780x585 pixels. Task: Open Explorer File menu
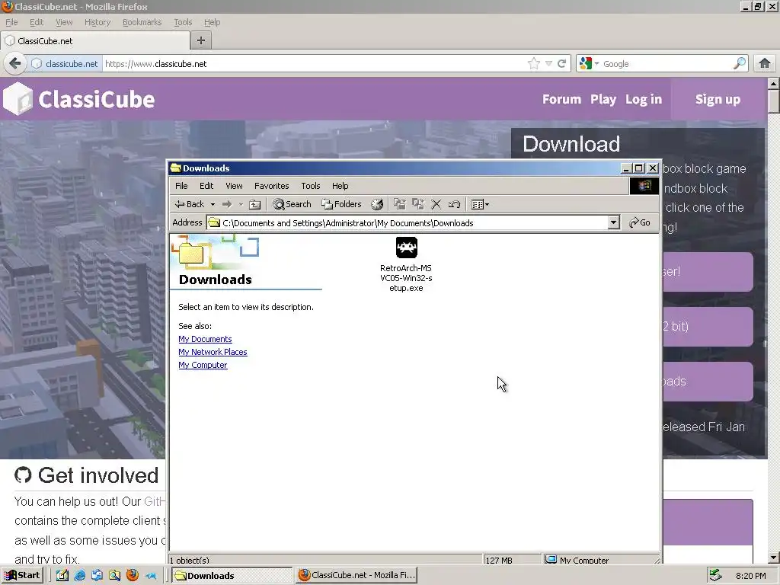pyautogui.click(x=181, y=186)
